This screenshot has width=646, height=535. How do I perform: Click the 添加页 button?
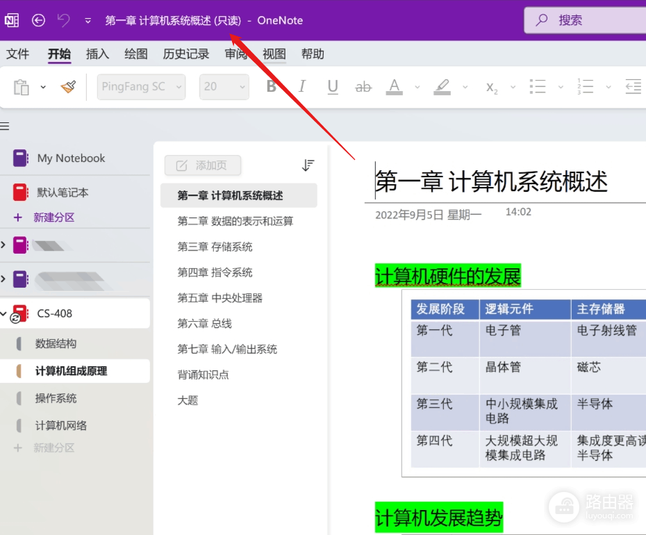[202, 165]
